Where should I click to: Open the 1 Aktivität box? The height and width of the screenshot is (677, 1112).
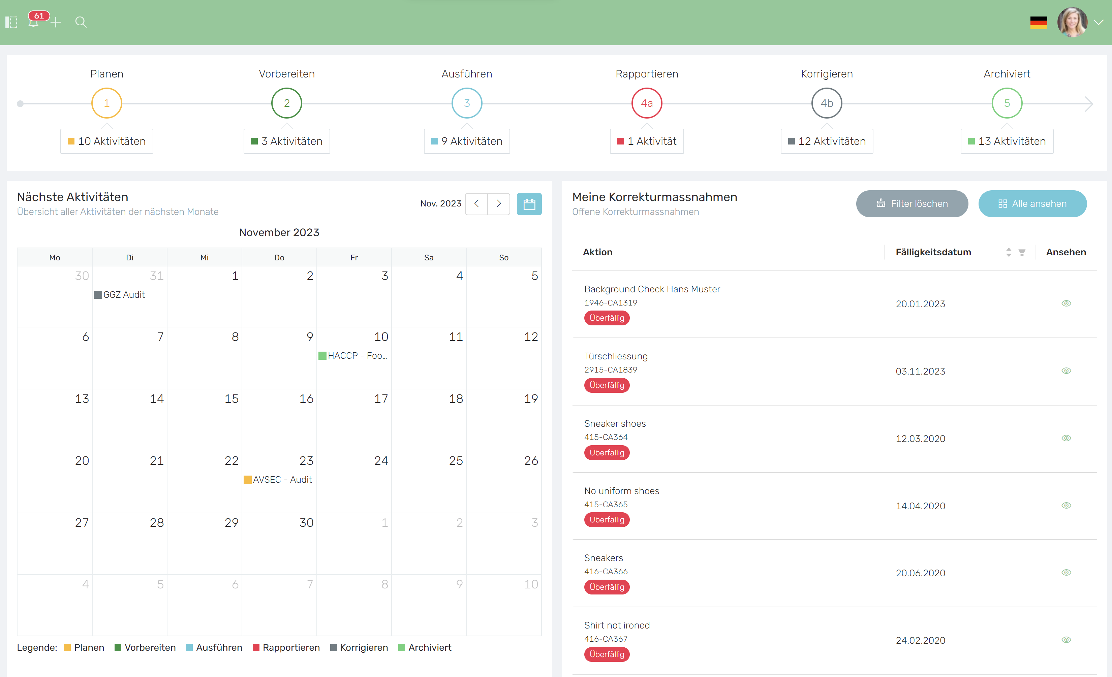pos(647,141)
